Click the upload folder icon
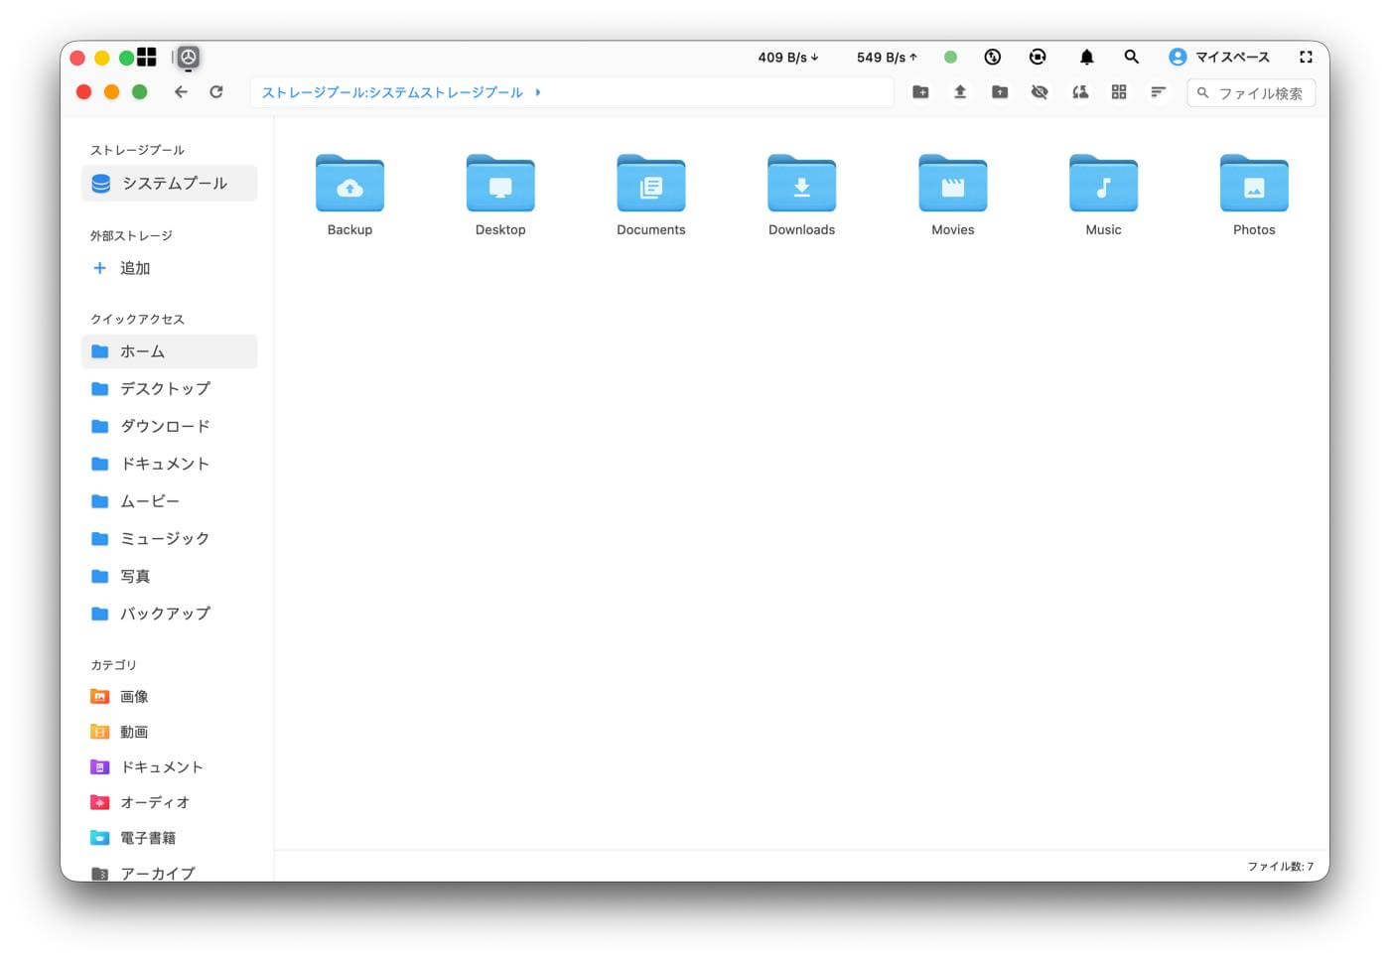The height and width of the screenshot is (961, 1390). pyautogui.click(x=1000, y=92)
